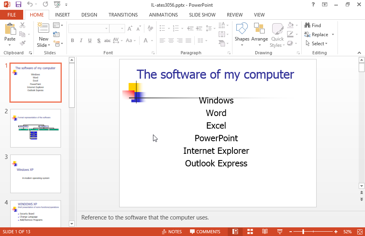Apply numbered list formatting

(x=176, y=28)
